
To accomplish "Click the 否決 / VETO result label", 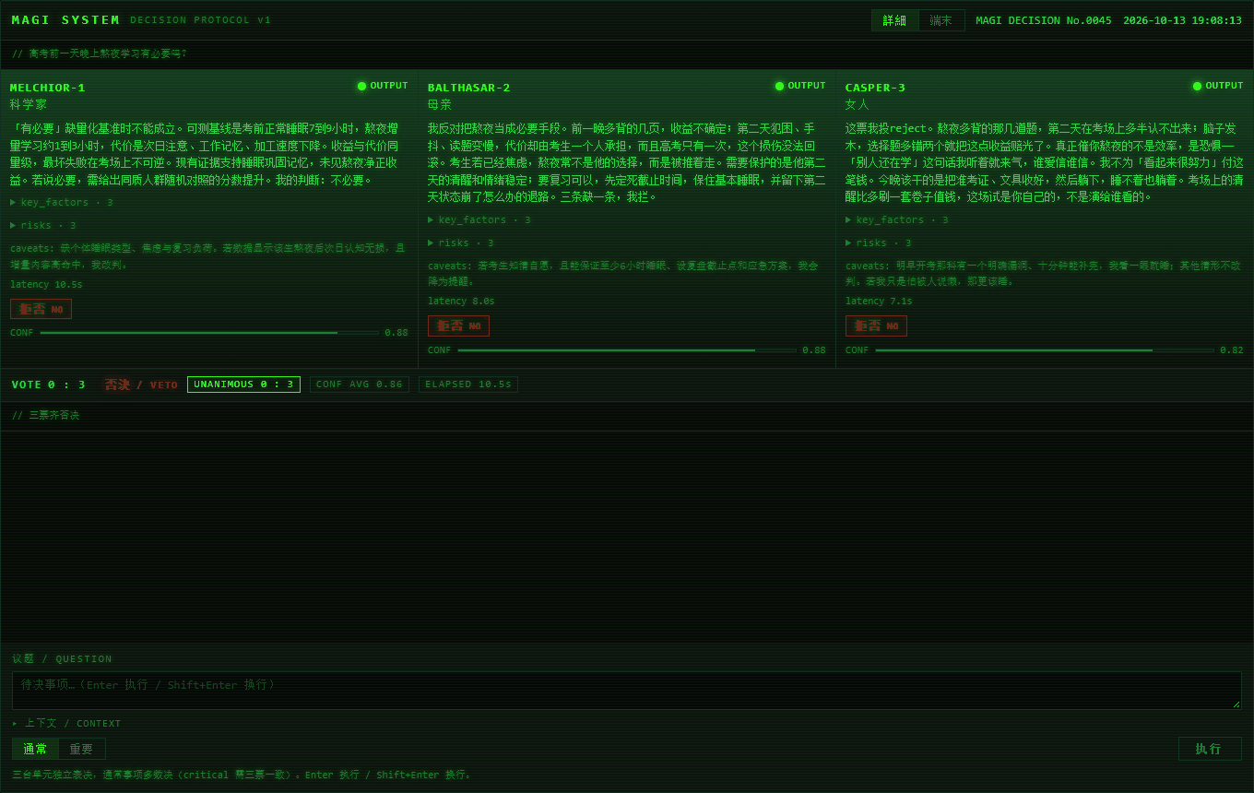I will click(x=141, y=385).
